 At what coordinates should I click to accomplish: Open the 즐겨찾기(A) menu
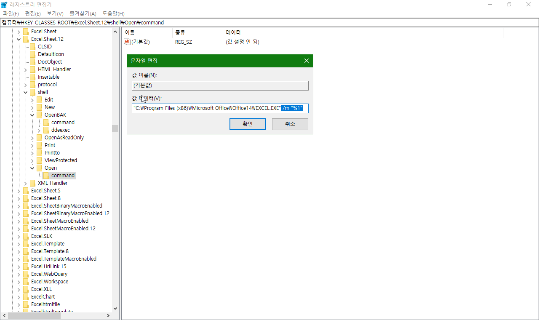tap(83, 14)
